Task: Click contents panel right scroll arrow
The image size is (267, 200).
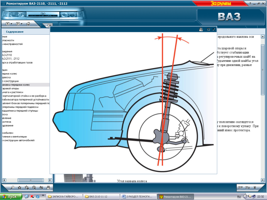Action: tap(50, 180)
